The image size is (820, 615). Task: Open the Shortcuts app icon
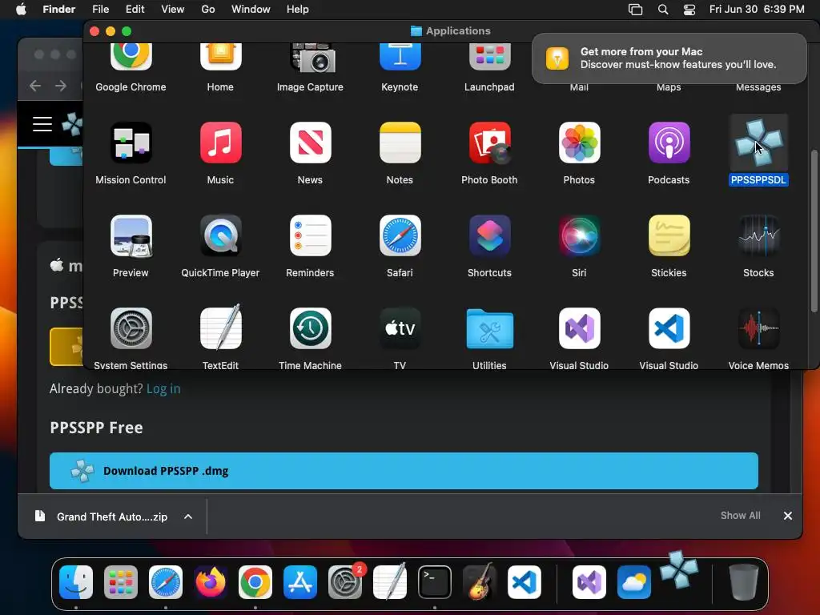coord(489,236)
